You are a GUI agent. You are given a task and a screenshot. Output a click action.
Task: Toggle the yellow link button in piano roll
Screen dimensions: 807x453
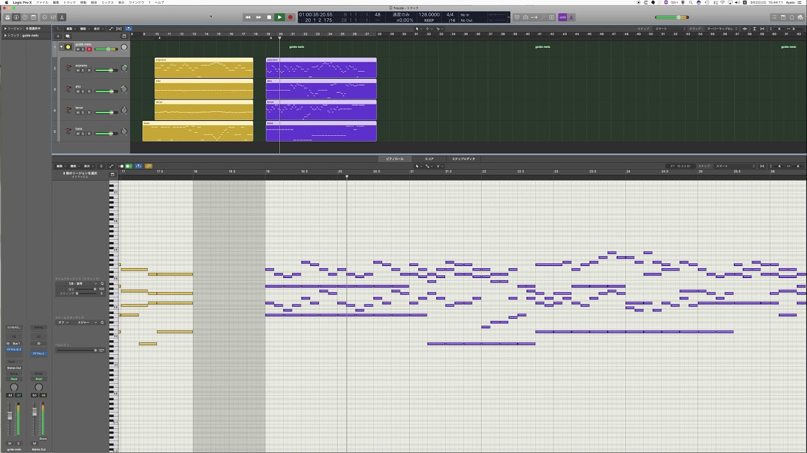pos(149,166)
